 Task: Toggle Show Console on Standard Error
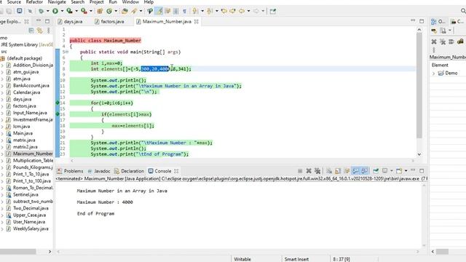click(364, 171)
